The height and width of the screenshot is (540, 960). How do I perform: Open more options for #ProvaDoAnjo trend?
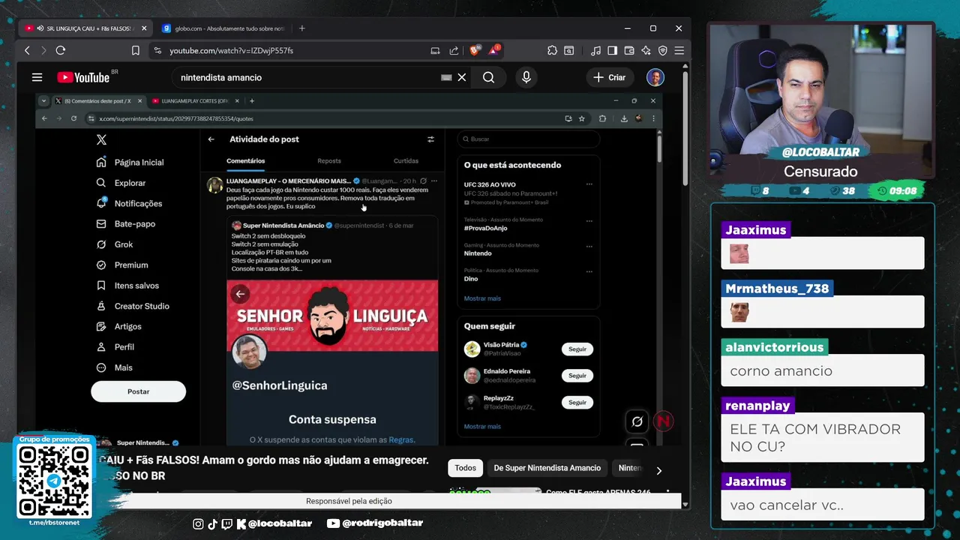(x=589, y=221)
